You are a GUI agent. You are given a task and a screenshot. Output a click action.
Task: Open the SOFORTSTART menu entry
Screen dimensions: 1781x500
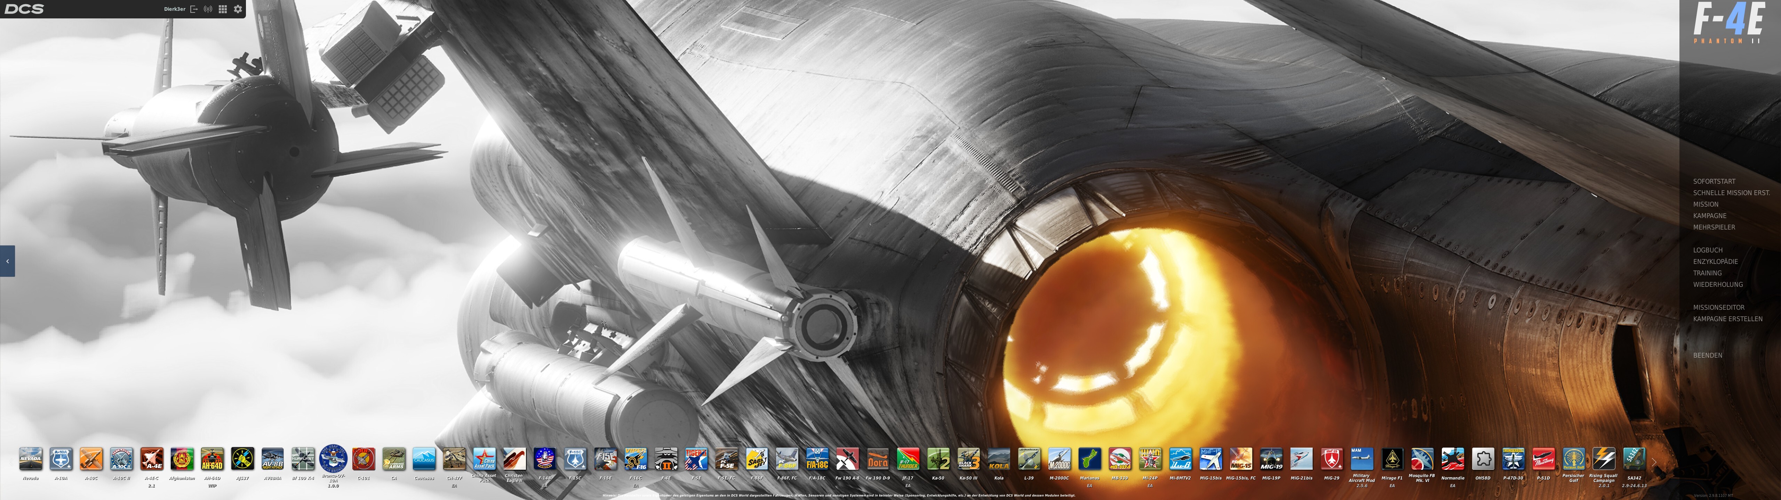click(x=1714, y=182)
